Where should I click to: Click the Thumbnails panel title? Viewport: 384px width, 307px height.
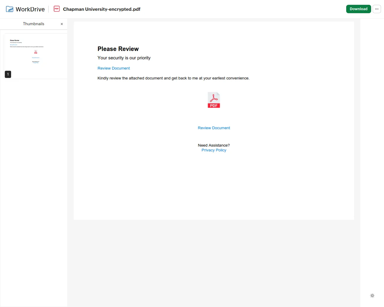[34, 24]
